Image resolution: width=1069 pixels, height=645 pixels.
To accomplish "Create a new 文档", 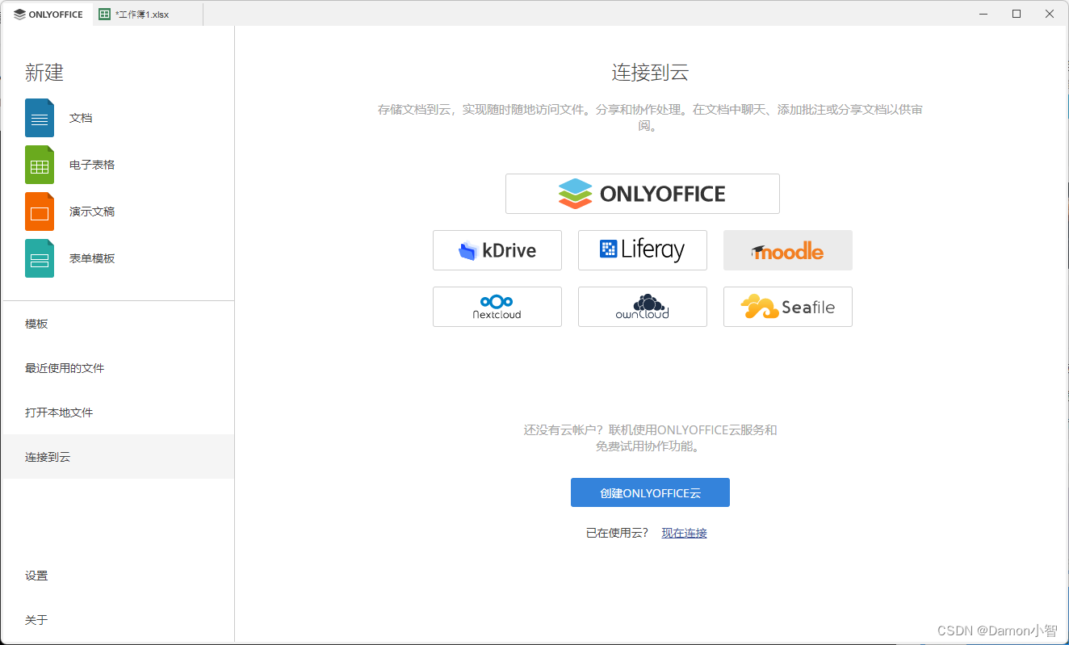I will (81, 118).
